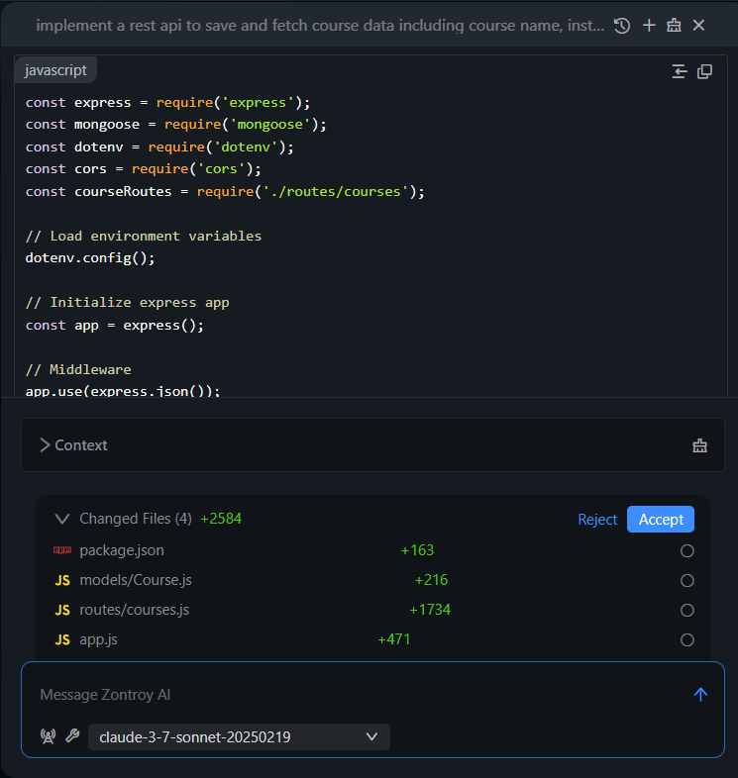Open the claude-3-7-sonnet model dropdown
Screen dimensions: 738x778
(x=239, y=736)
